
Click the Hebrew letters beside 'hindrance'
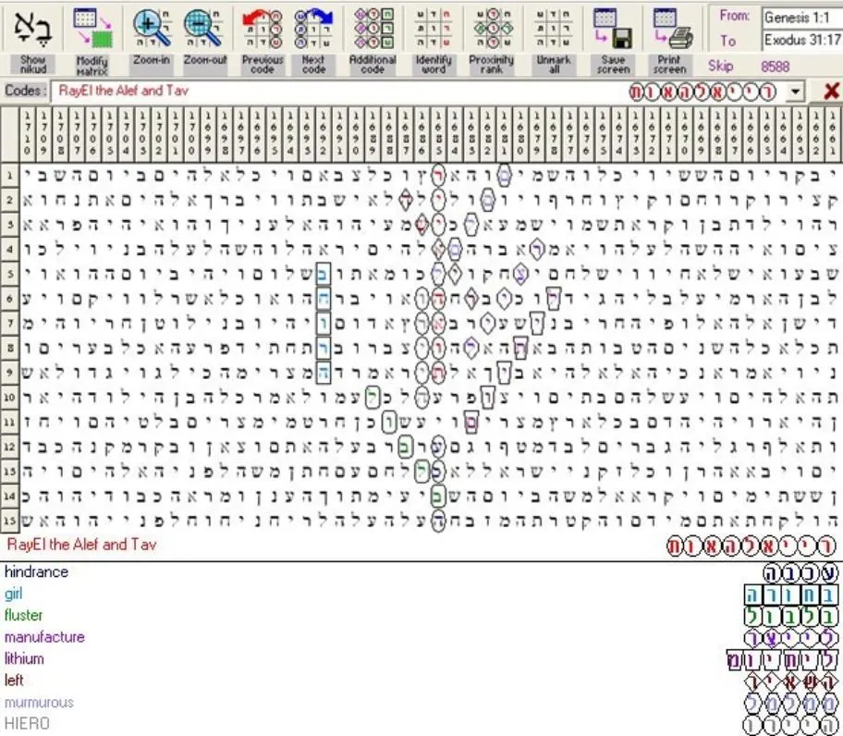(x=800, y=573)
